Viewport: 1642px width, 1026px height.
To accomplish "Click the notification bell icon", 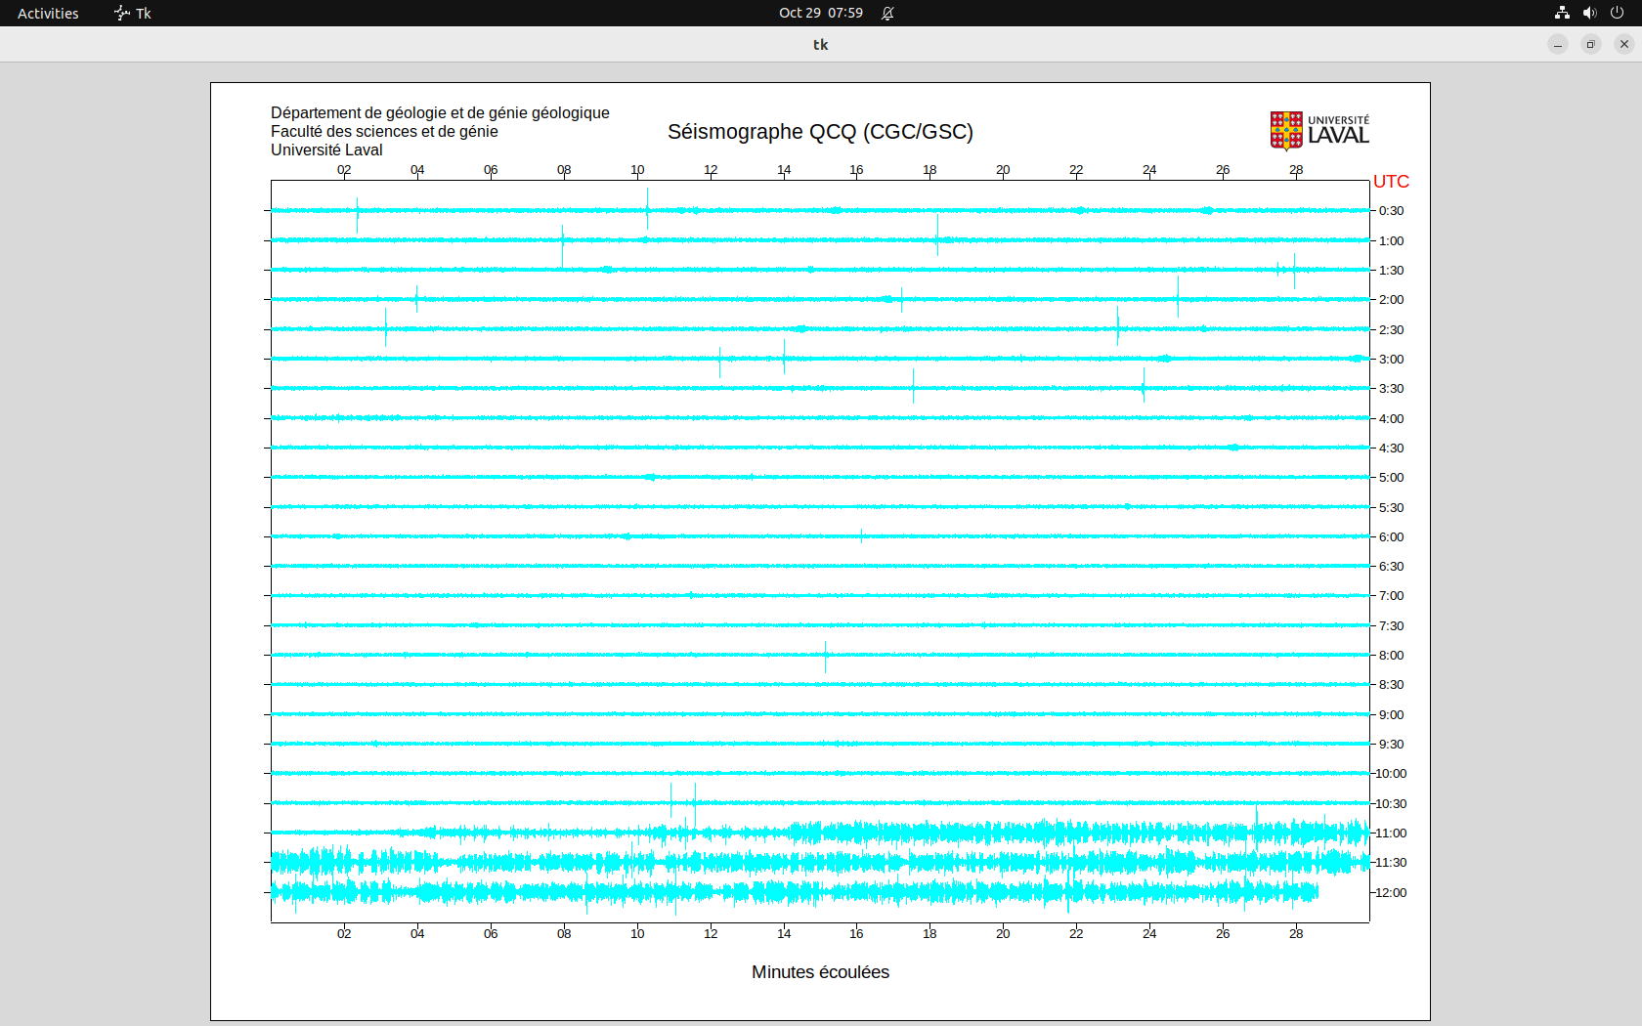I will pos(887,13).
